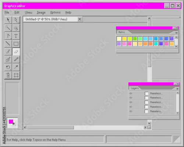This screenshot has height=147, width=184.
Task: Close the Layers panel
Action: pos(178,84)
